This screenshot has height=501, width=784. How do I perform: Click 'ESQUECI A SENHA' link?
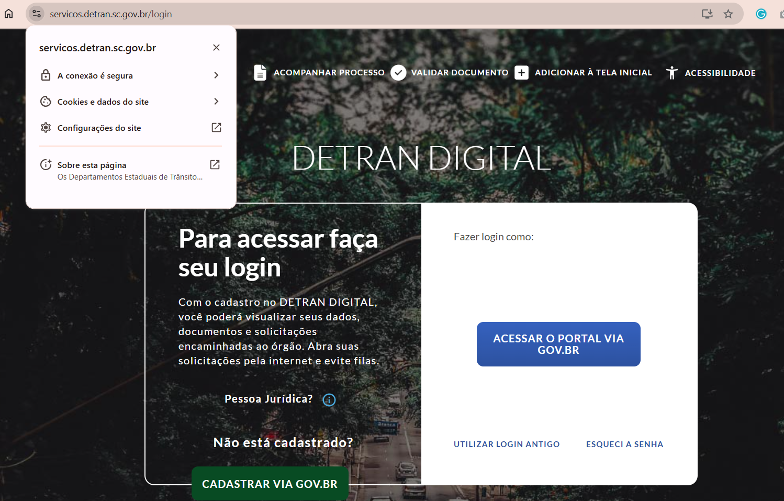(x=625, y=444)
